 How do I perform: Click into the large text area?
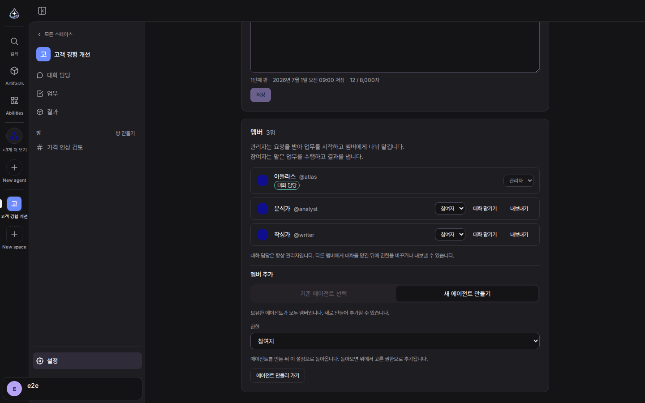(395, 47)
